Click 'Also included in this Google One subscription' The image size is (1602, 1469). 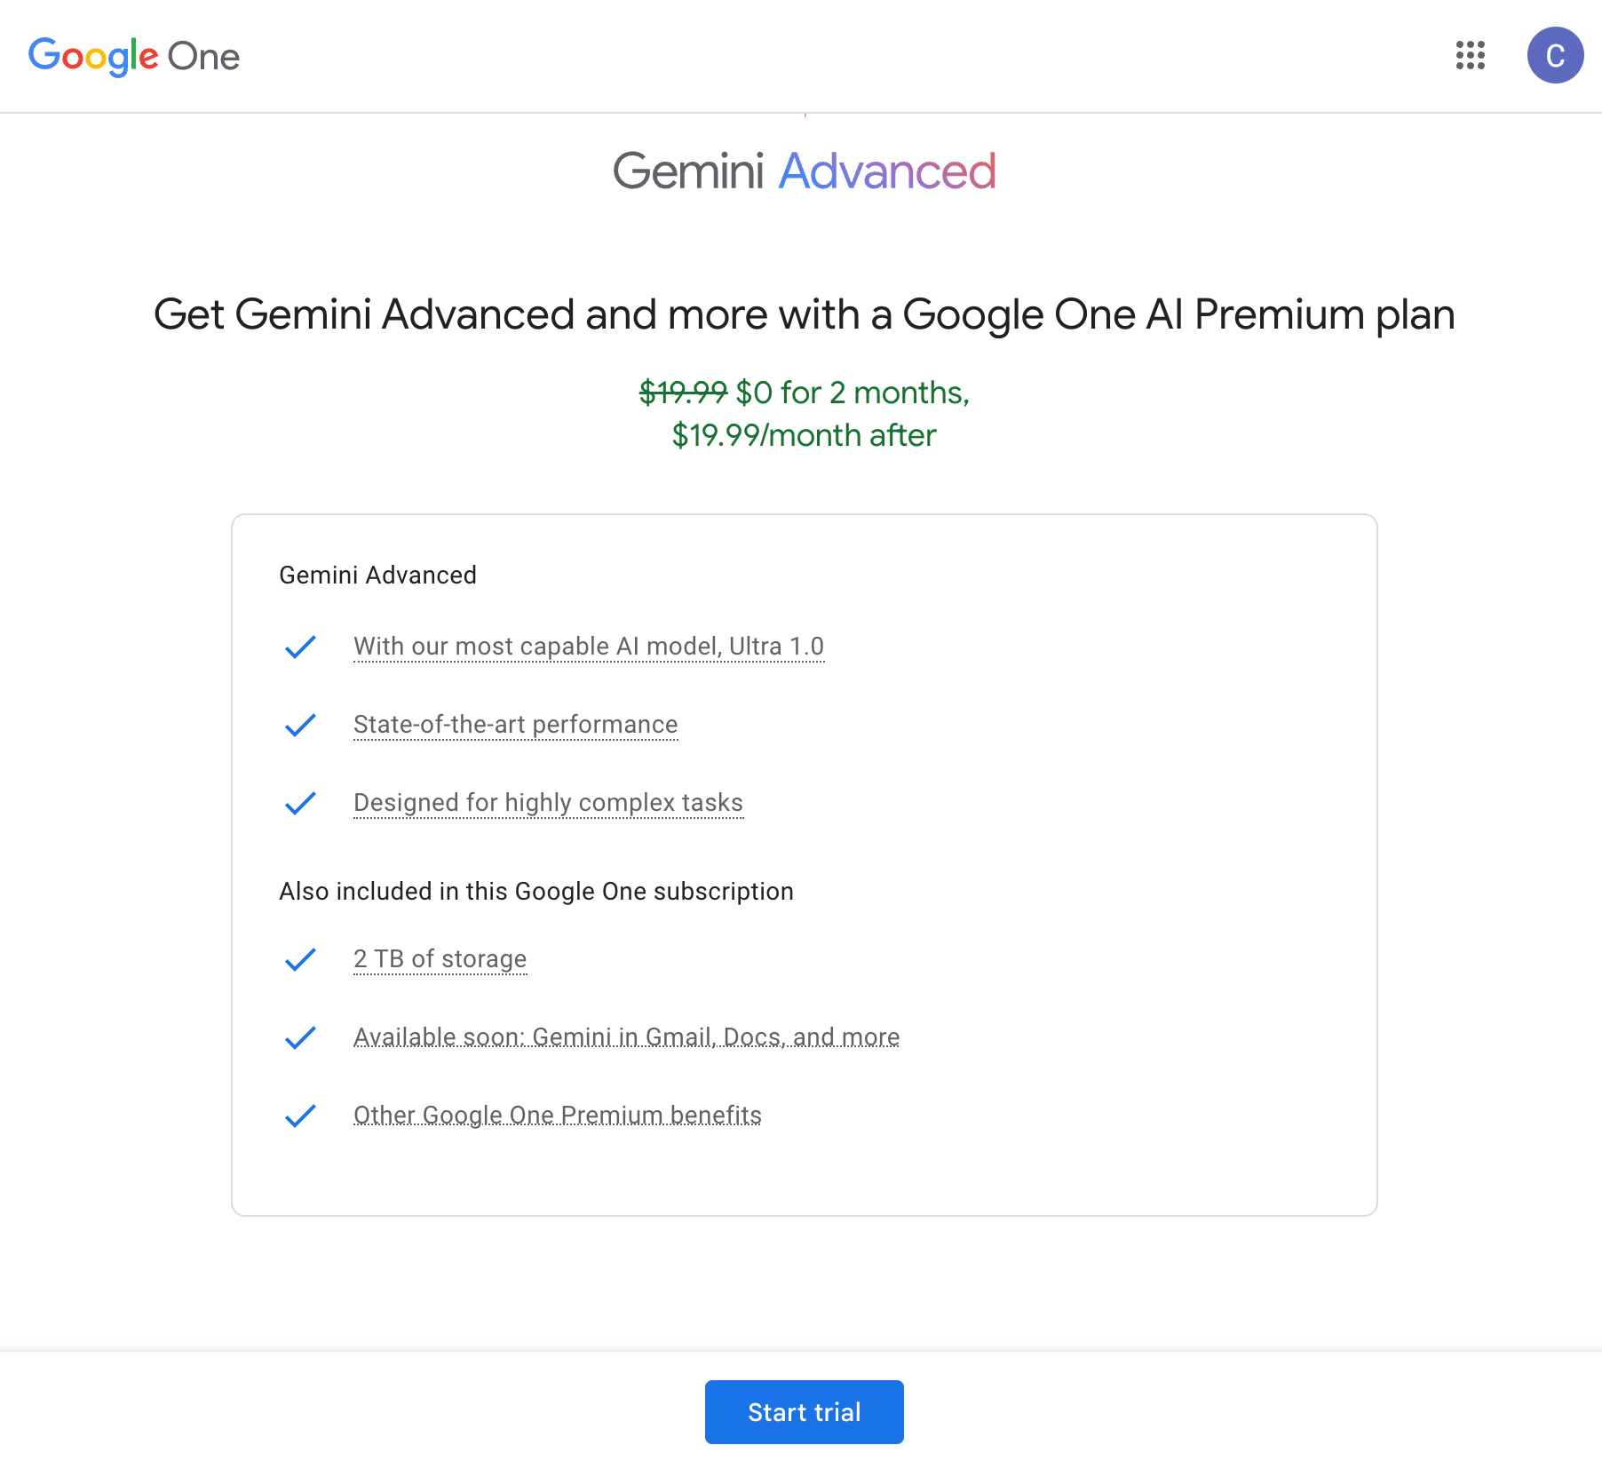(536, 892)
